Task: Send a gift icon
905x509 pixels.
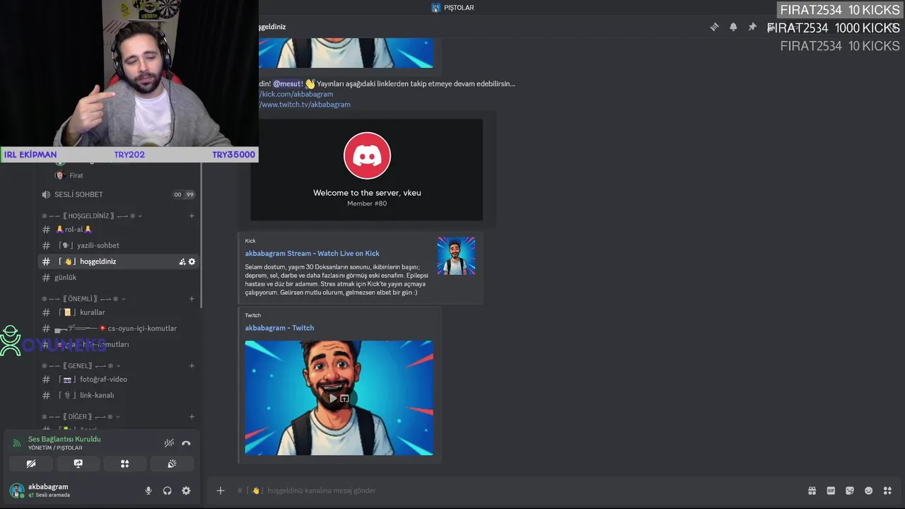Action: [812, 491]
